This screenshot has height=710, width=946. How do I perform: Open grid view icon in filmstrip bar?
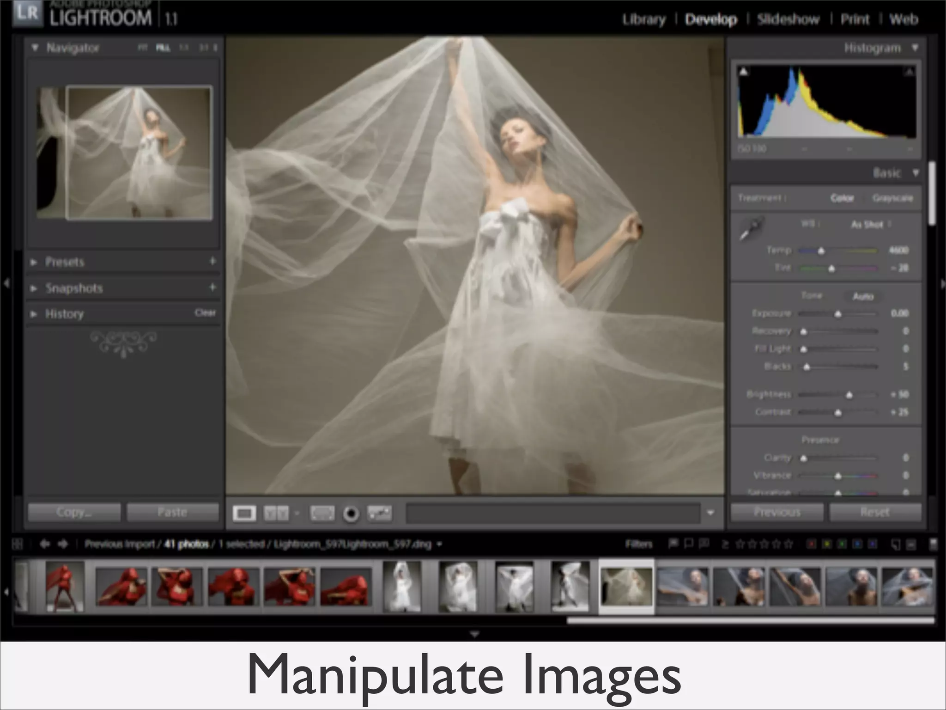tap(18, 544)
